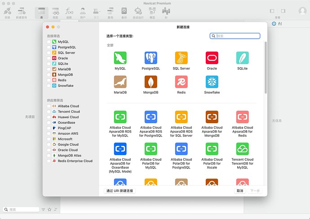Click the 通过 URI 新建连接 button

coord(120,191)
